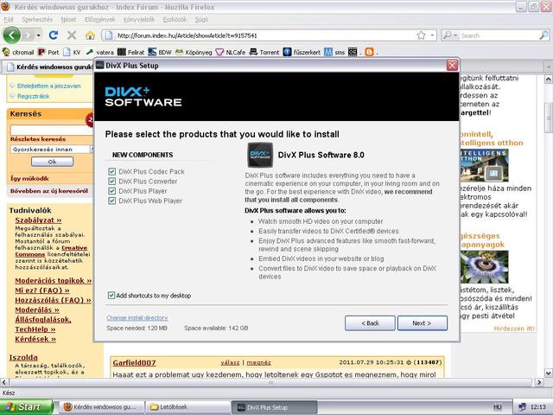Open the Köpönyeg bookmark

pos(194,52)
